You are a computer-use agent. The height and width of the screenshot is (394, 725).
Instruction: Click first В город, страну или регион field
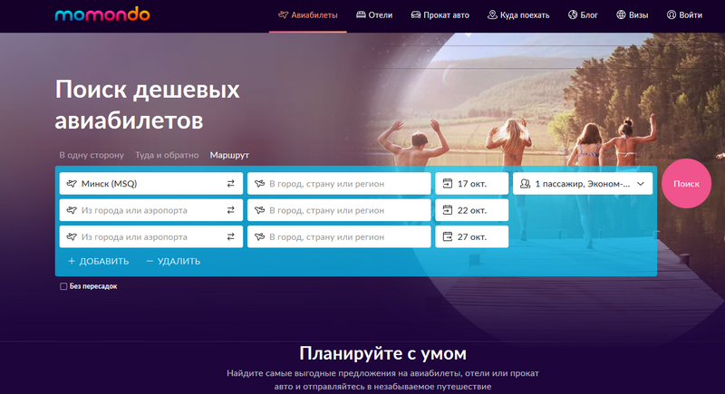[339, 183]
